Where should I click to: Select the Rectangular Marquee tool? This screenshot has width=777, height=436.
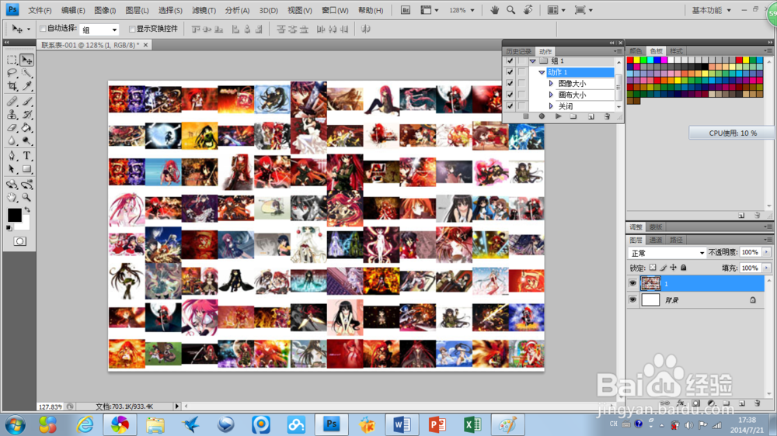(x=12, y=60)
